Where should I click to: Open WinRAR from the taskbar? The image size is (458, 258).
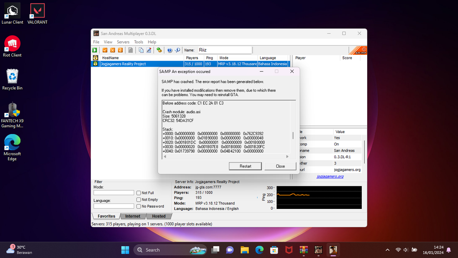point(303,250)
